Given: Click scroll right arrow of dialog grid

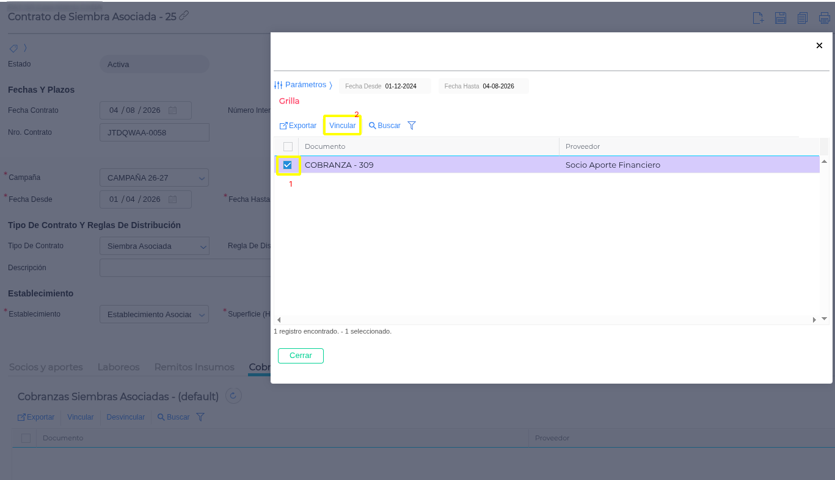Looking at the screenshot, I should 814,320.
